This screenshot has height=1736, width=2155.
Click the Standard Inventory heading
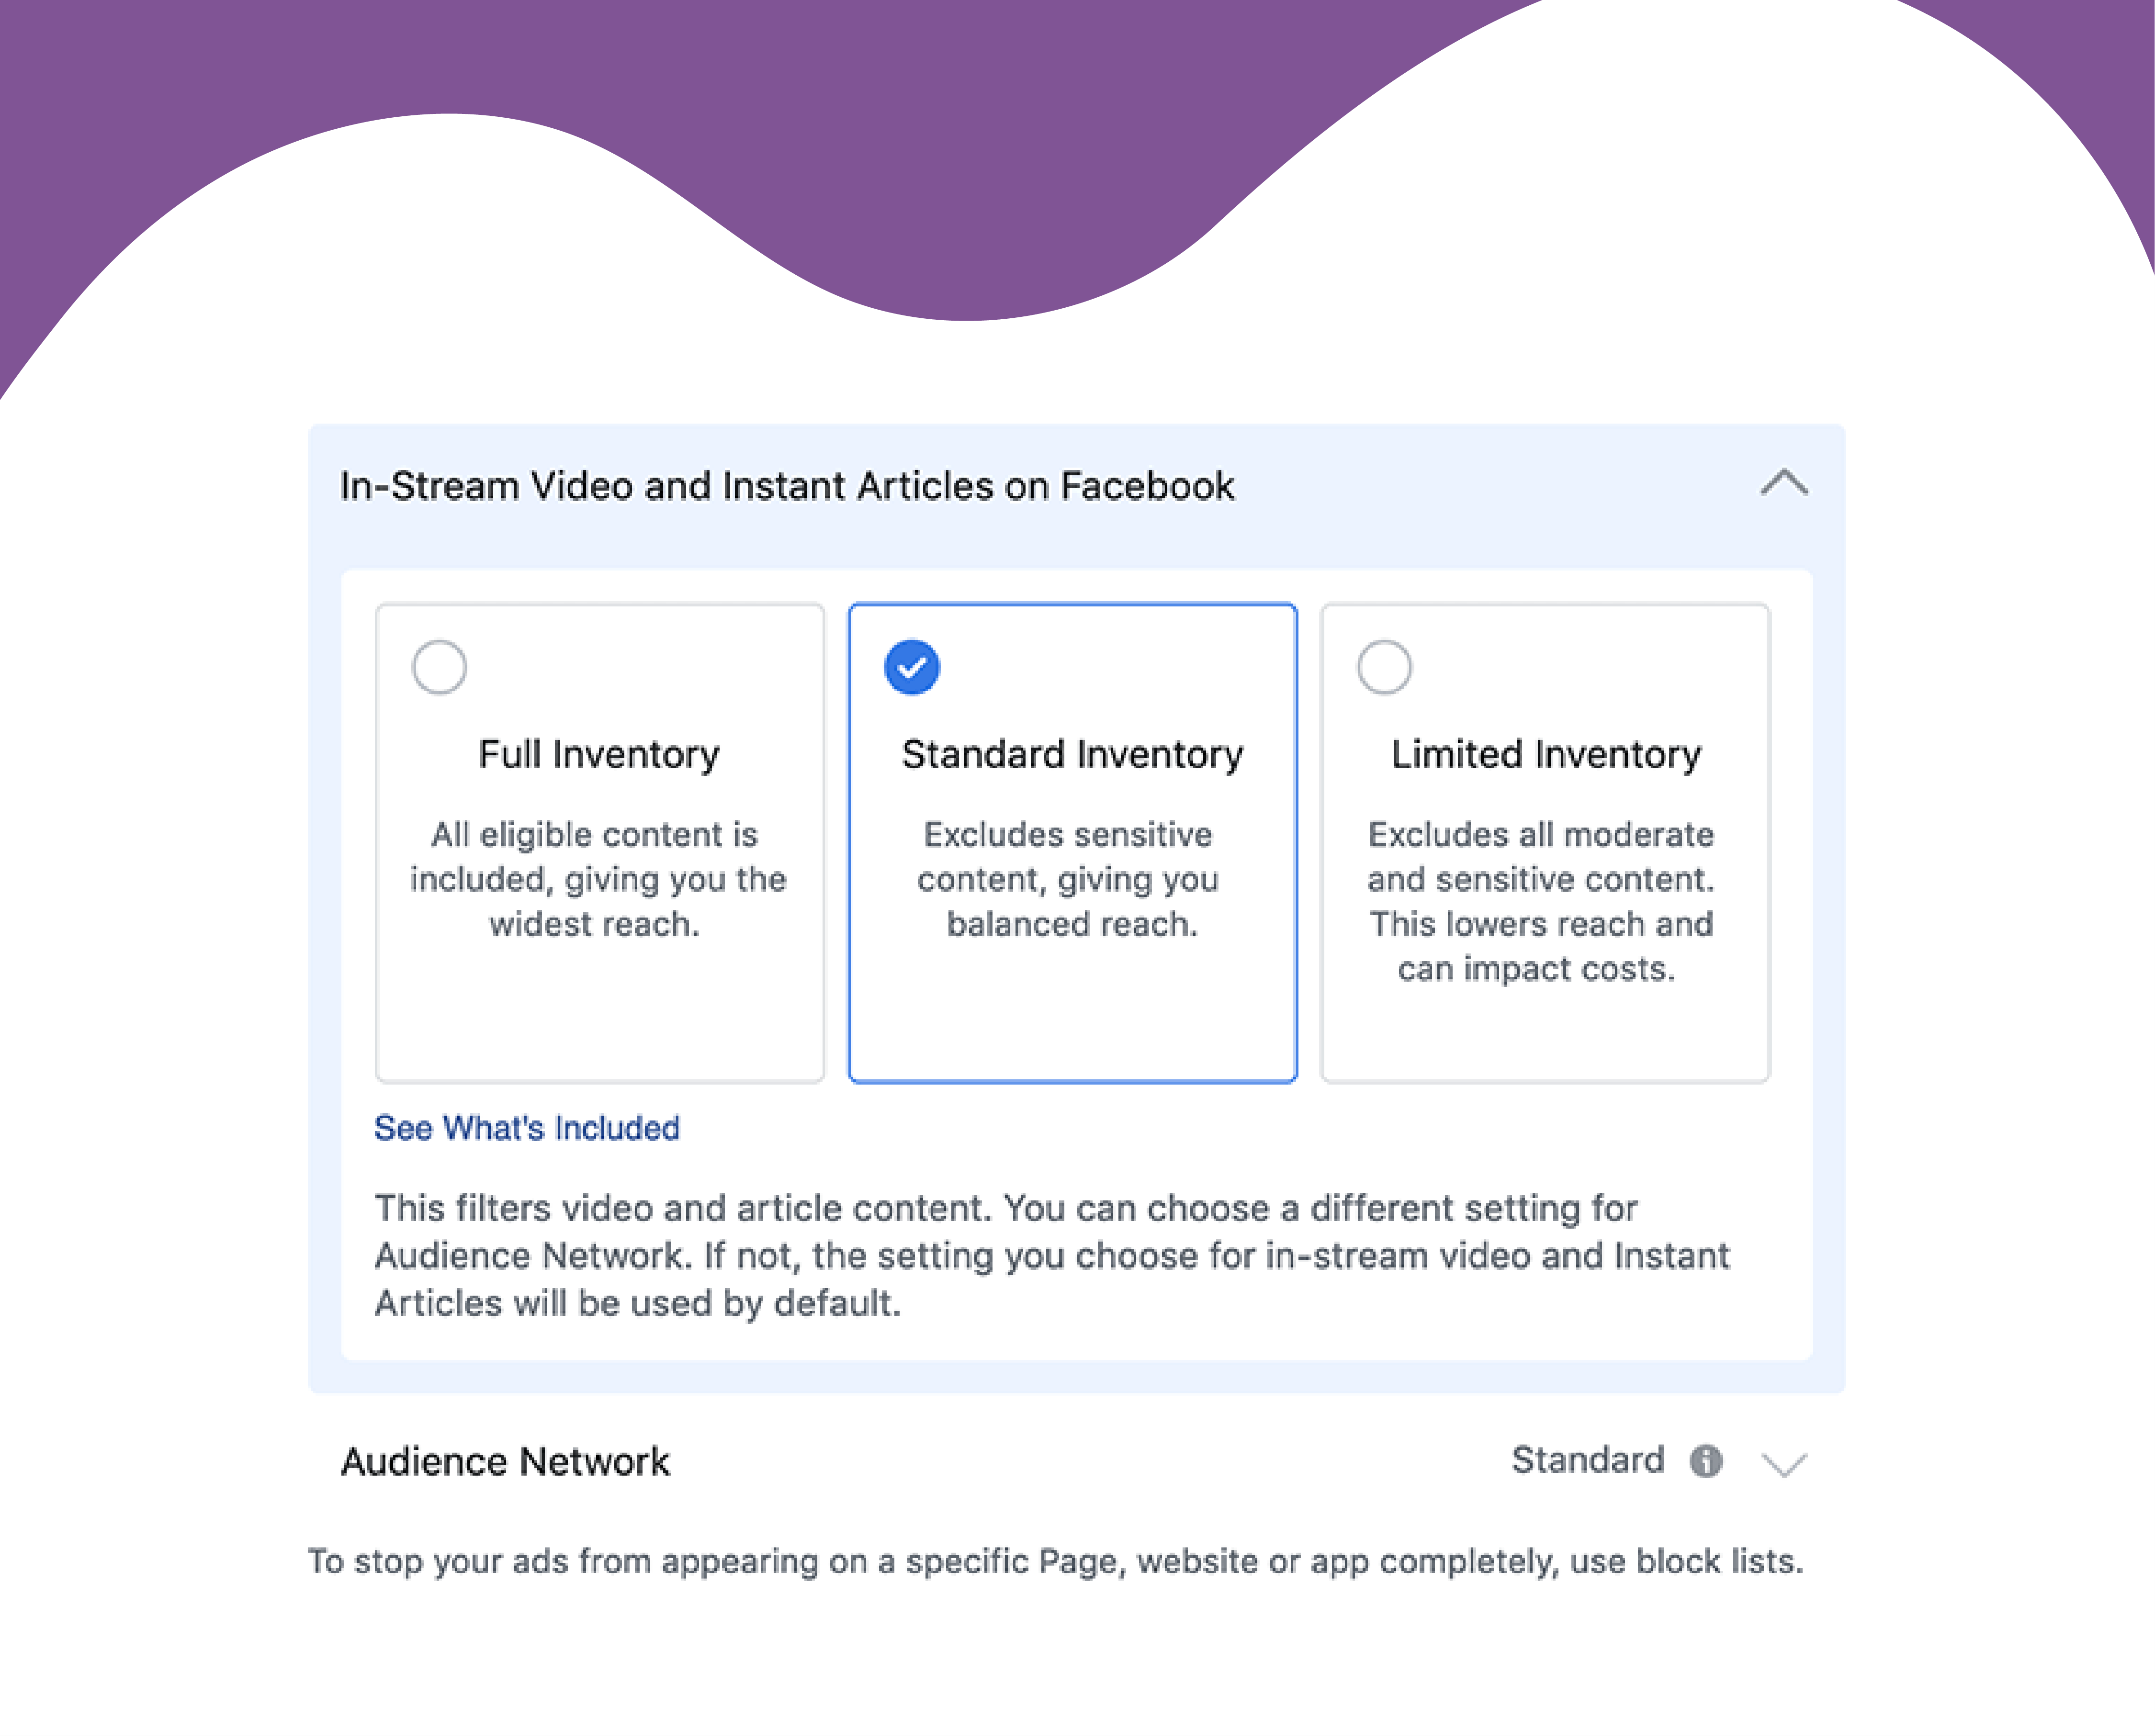(1072, 755)
